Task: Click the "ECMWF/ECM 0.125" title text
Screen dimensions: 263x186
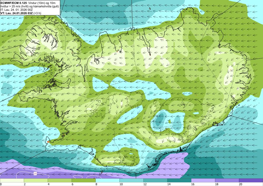Action: pyautogui.click(x=13, y=3)
